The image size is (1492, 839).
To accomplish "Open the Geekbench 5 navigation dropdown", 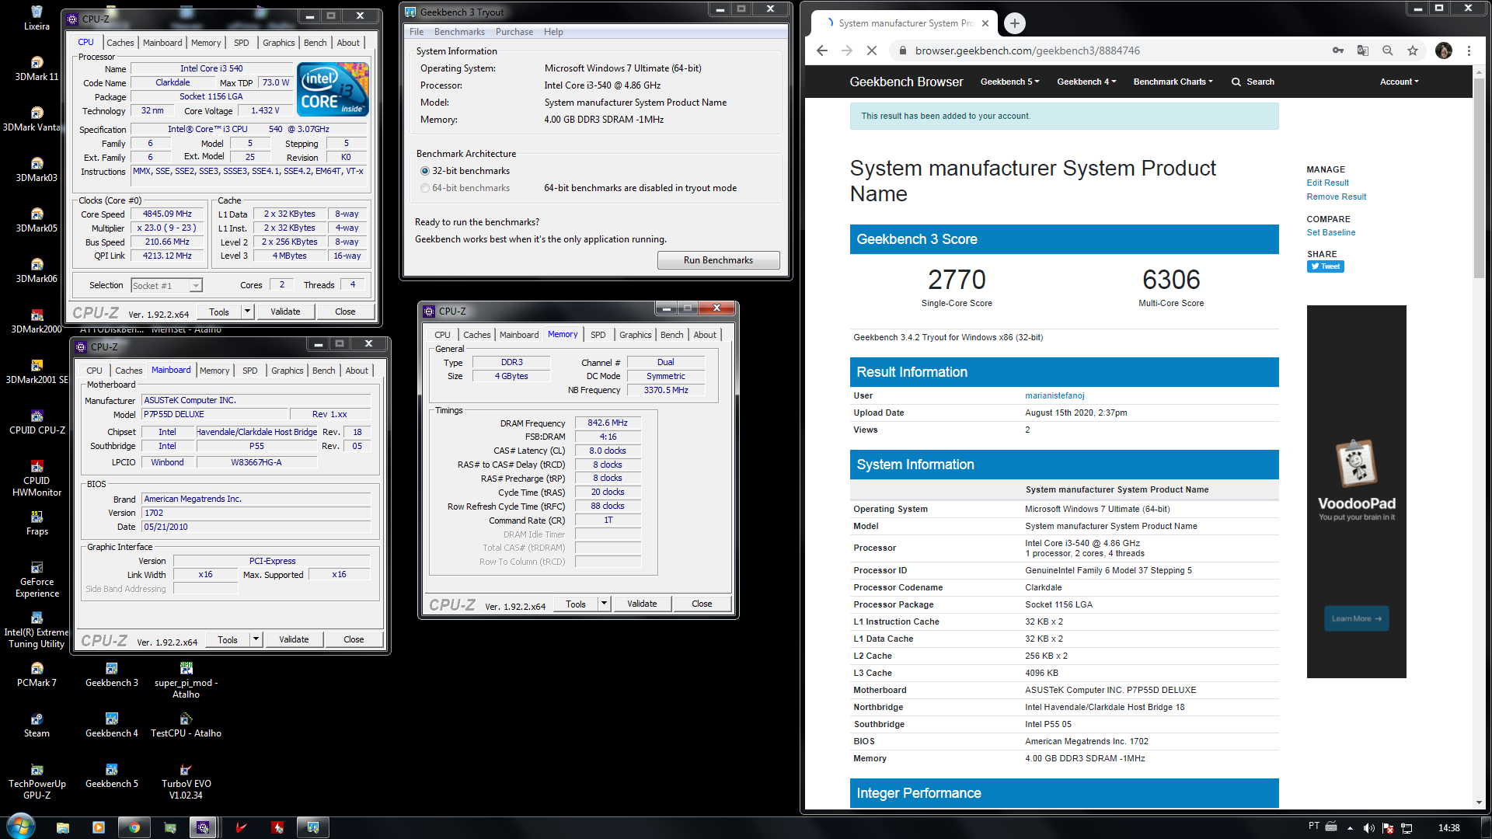I will coord(1009,82).
